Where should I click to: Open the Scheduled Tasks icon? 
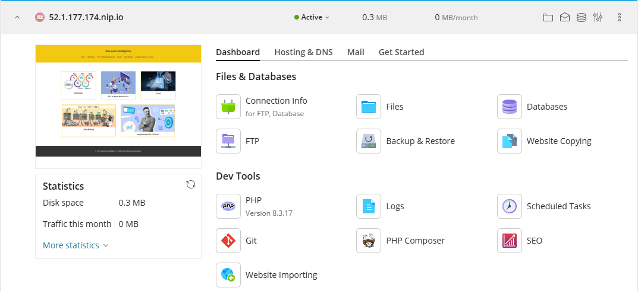[x=510, y=206]
